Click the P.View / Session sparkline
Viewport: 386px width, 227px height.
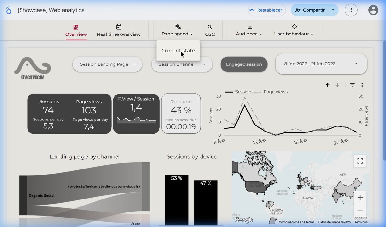pos(136,120)
